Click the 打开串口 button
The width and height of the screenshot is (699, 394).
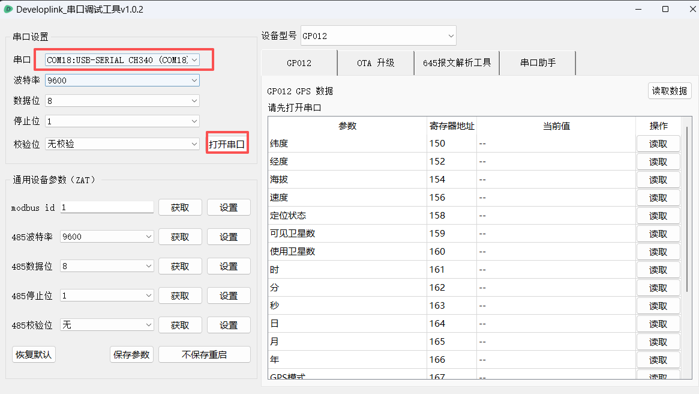[x=227, y=144]
